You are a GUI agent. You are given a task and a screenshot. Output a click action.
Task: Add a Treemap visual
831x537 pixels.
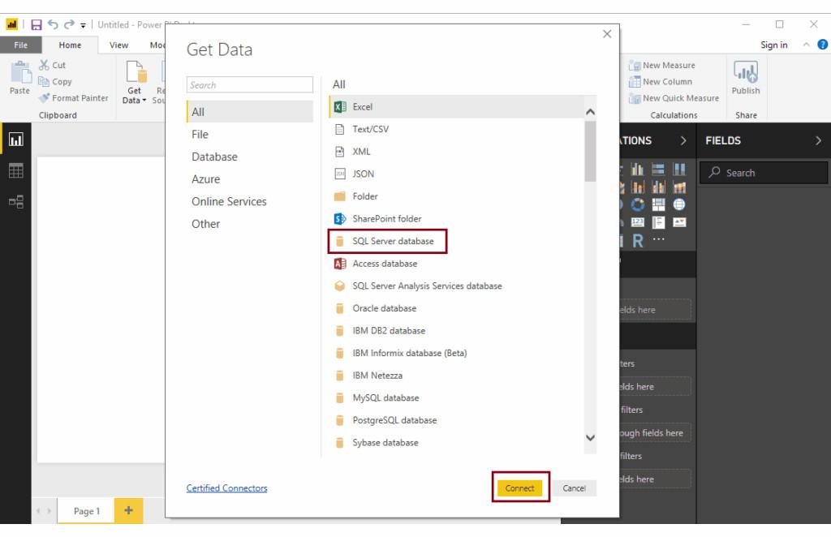point(659,204)
